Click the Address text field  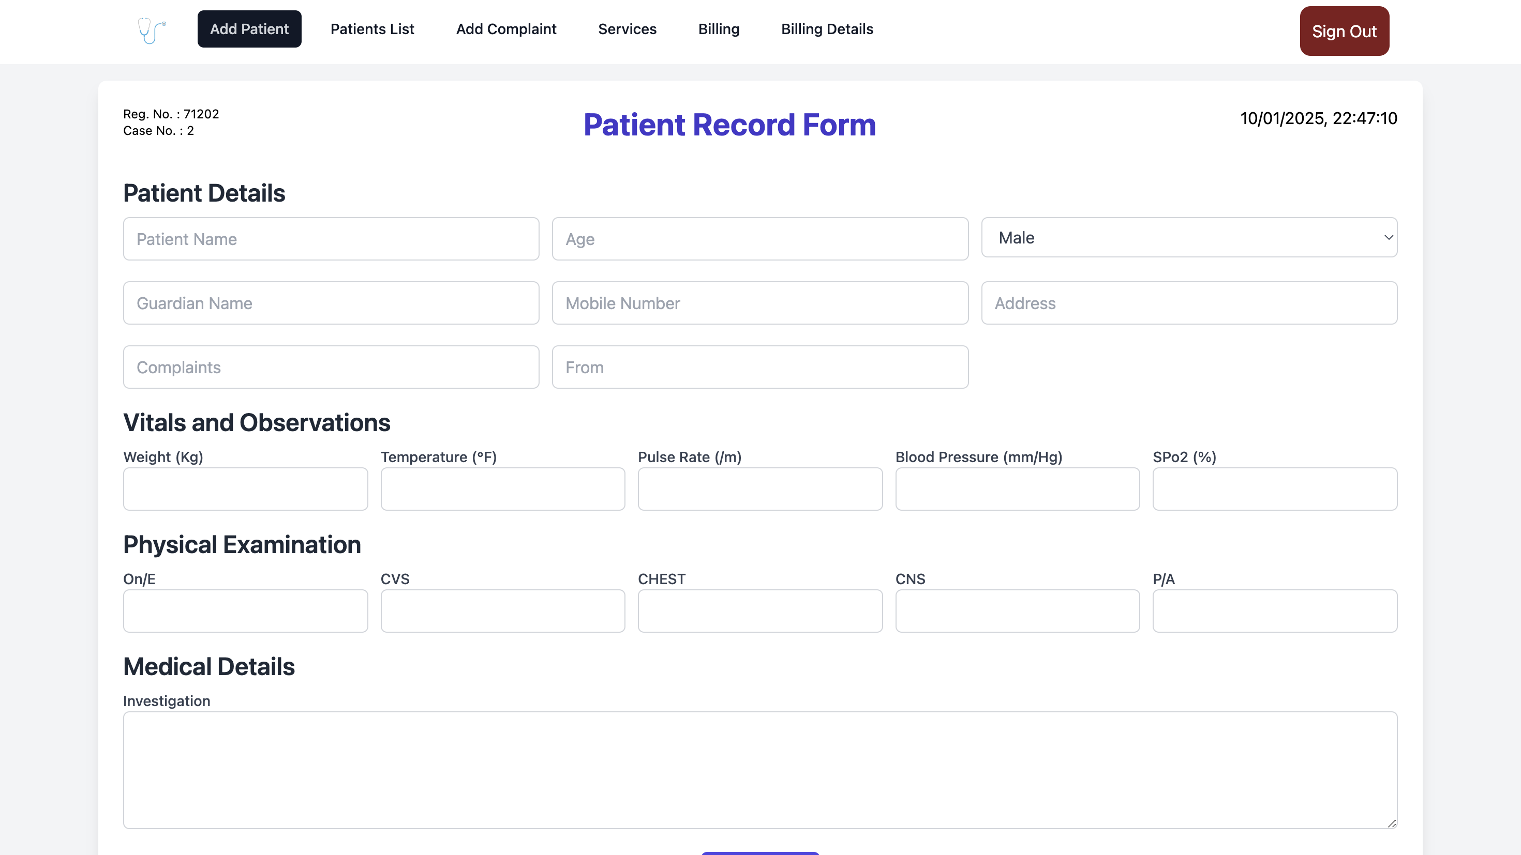1188,303
